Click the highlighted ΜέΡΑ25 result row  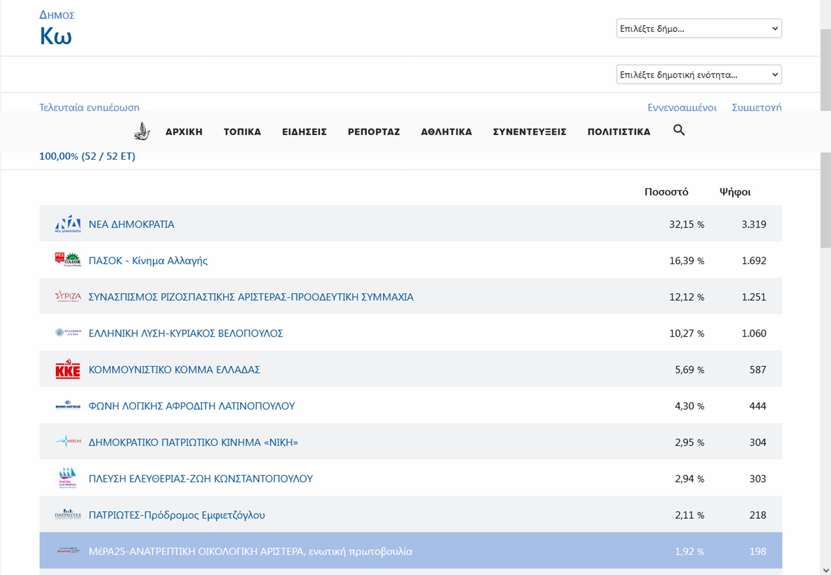[410, 551]
